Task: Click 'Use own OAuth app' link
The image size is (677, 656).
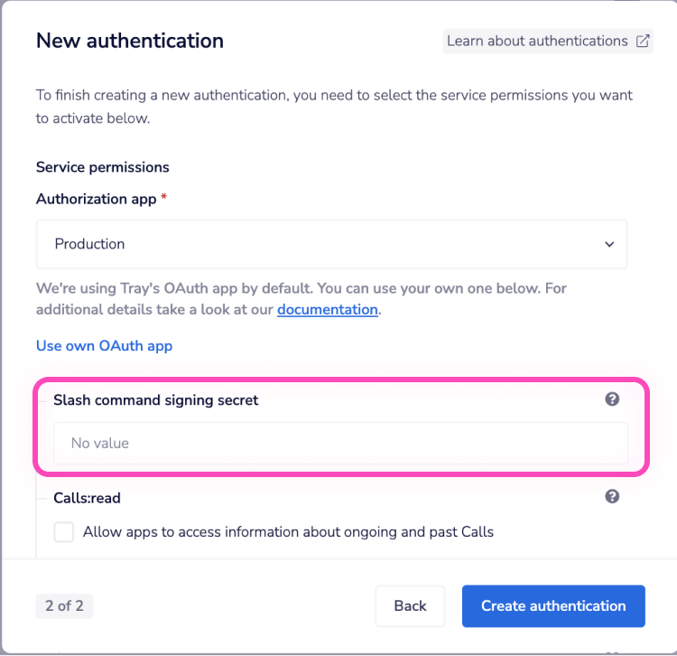Action: 104,345
